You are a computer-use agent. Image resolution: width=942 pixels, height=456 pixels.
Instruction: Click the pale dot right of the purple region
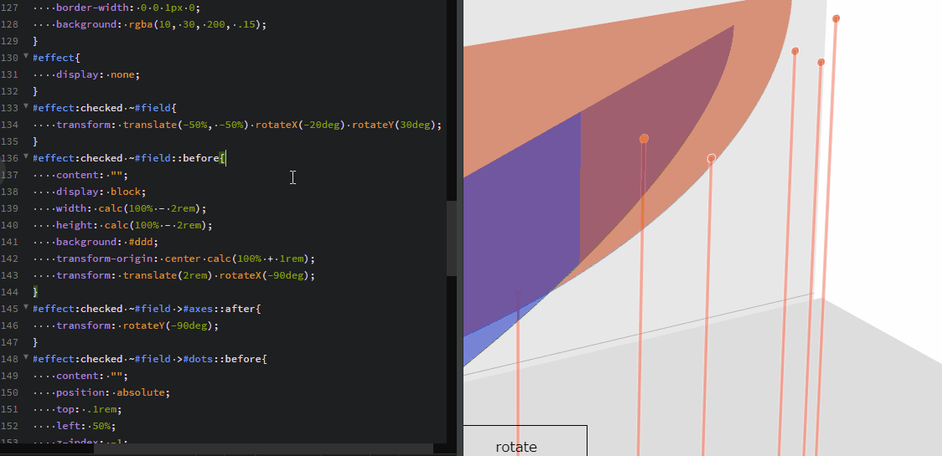click(712, 158)
